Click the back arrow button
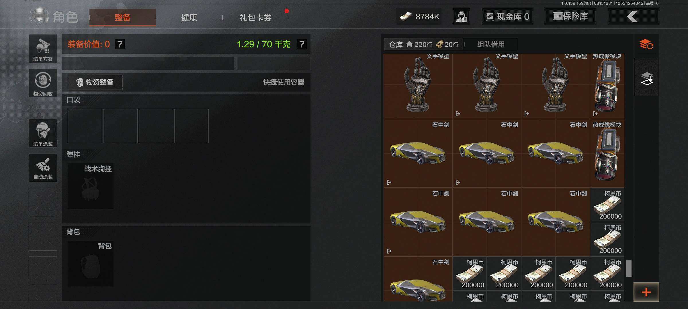The height and width of the screenshot is (309, 688). pyautogui.click(x=633, y=16)
